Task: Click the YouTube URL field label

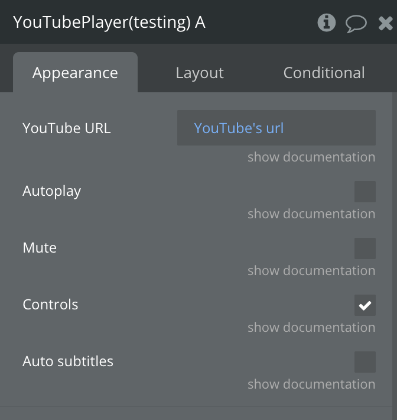Action: (67, 128)
